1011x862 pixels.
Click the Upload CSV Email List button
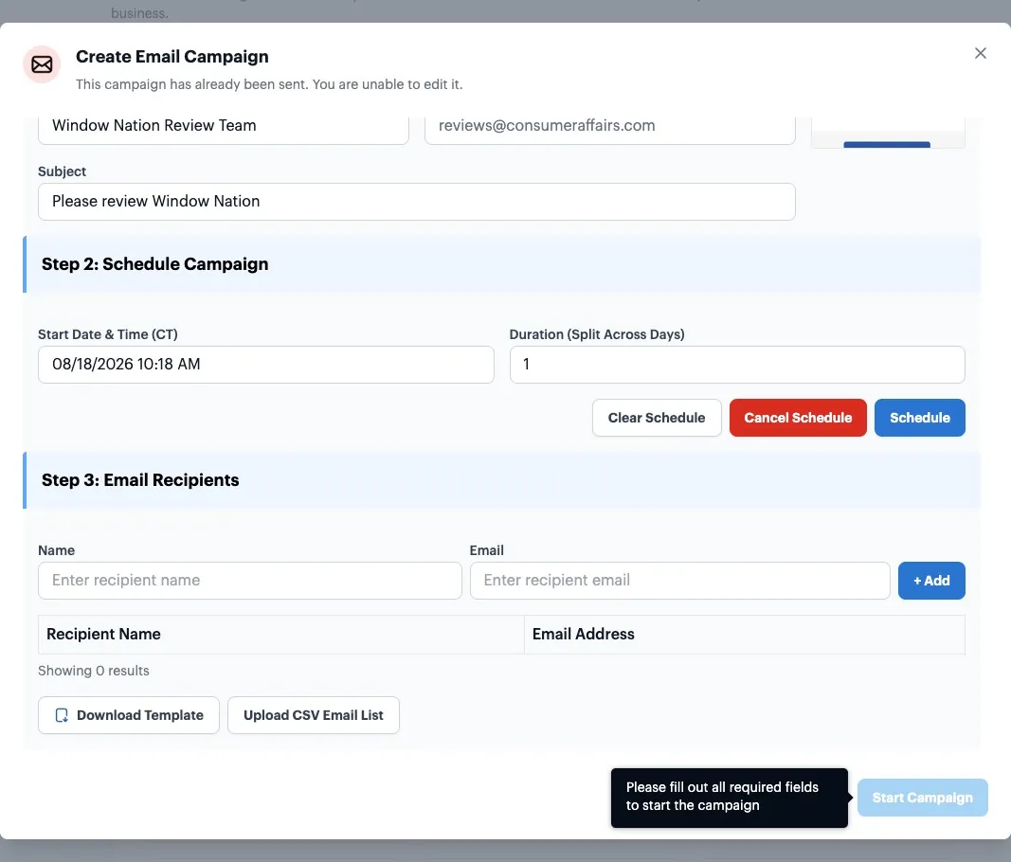point(314,715)
